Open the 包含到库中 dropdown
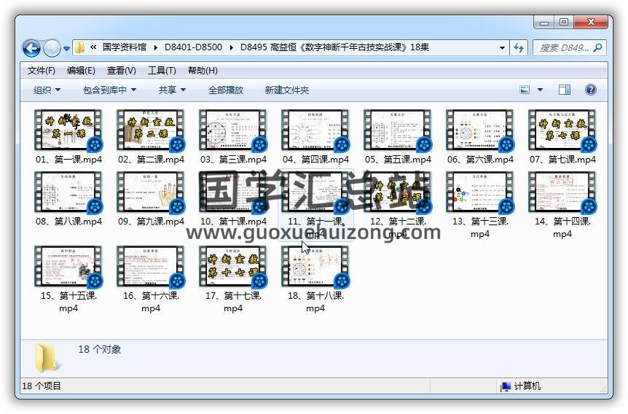The image size is (628, 414). 109,90
